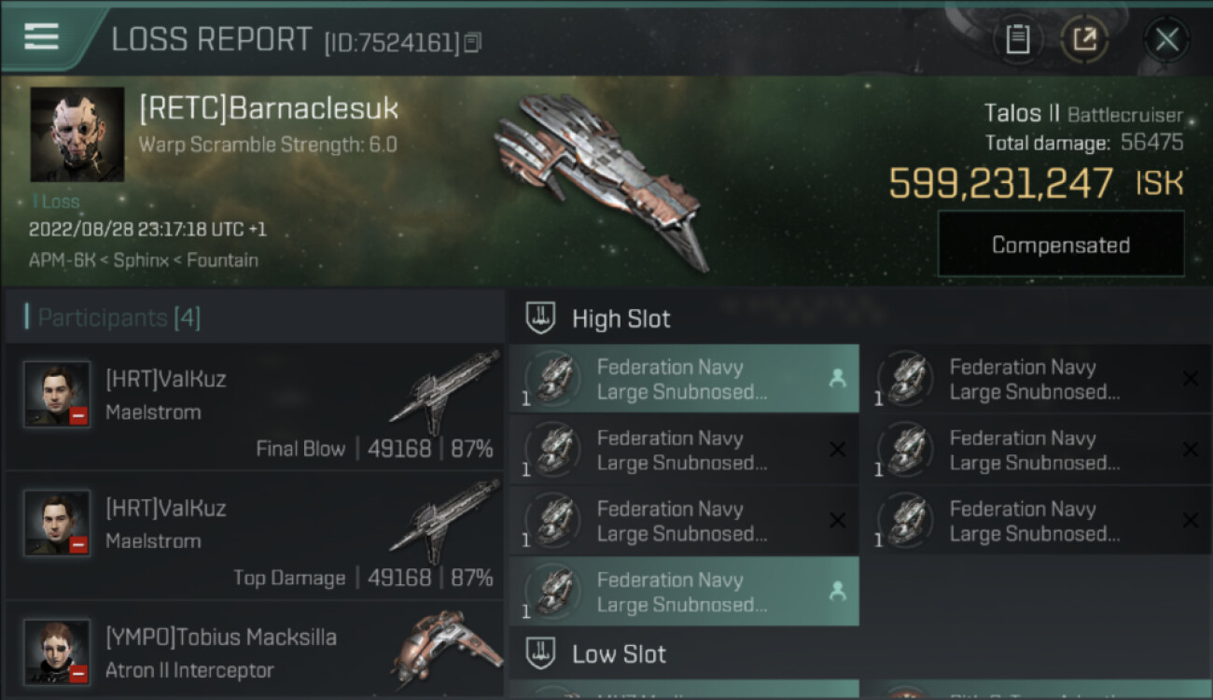Open ValKuz Final Blow participant entry
1213x700 pixels.
[x=254, y=407]
